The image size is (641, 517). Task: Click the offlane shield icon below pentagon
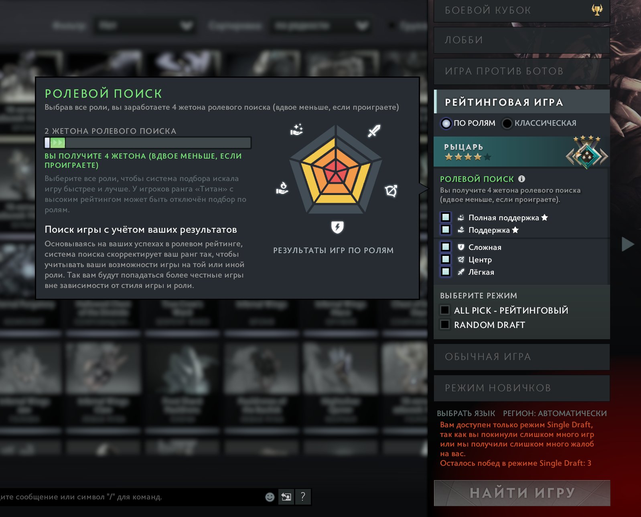[337, 227]
